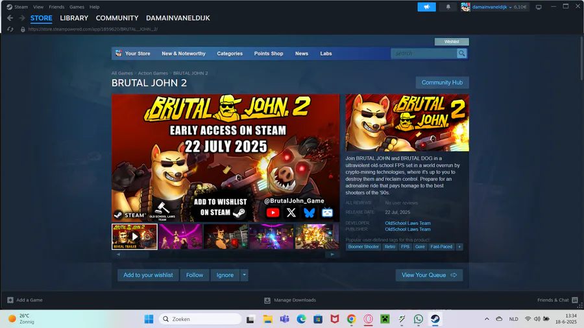This screenshot has height=328, width=584.
Task: Open the Windows Start button
Action: 149,319
